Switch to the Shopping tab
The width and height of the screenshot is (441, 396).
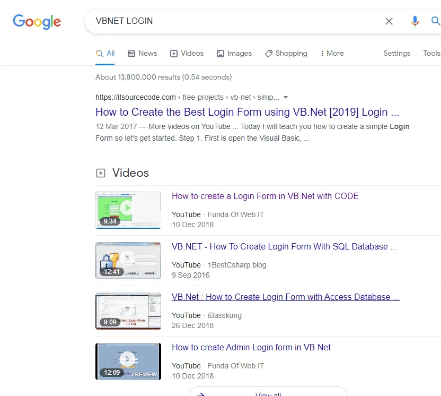(286, 54)
